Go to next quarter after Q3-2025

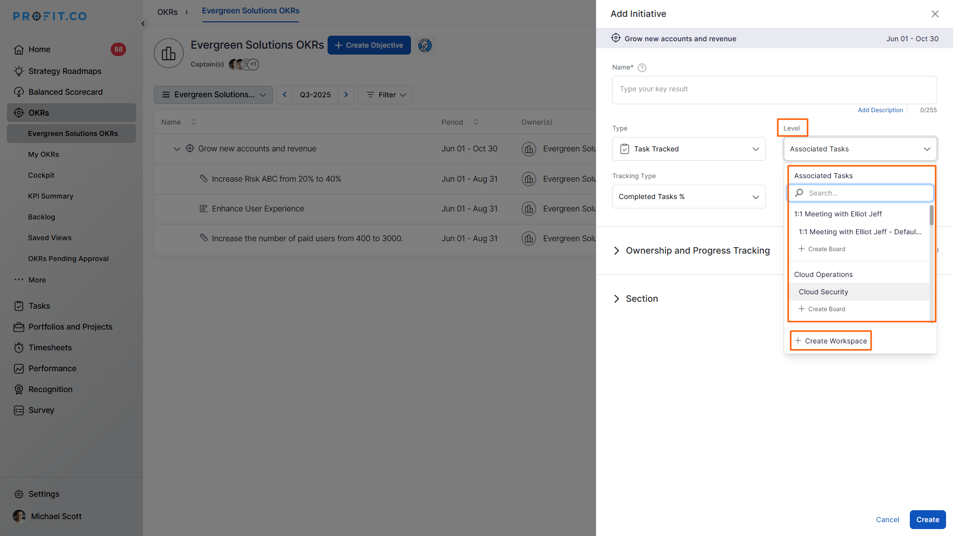click(346, 95)
